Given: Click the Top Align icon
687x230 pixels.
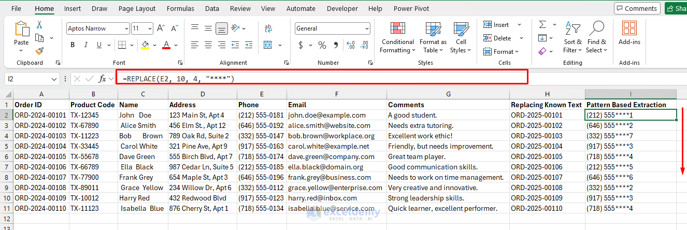Looking at the screenshot, I should pyautogui.click(x=195, y=28).
